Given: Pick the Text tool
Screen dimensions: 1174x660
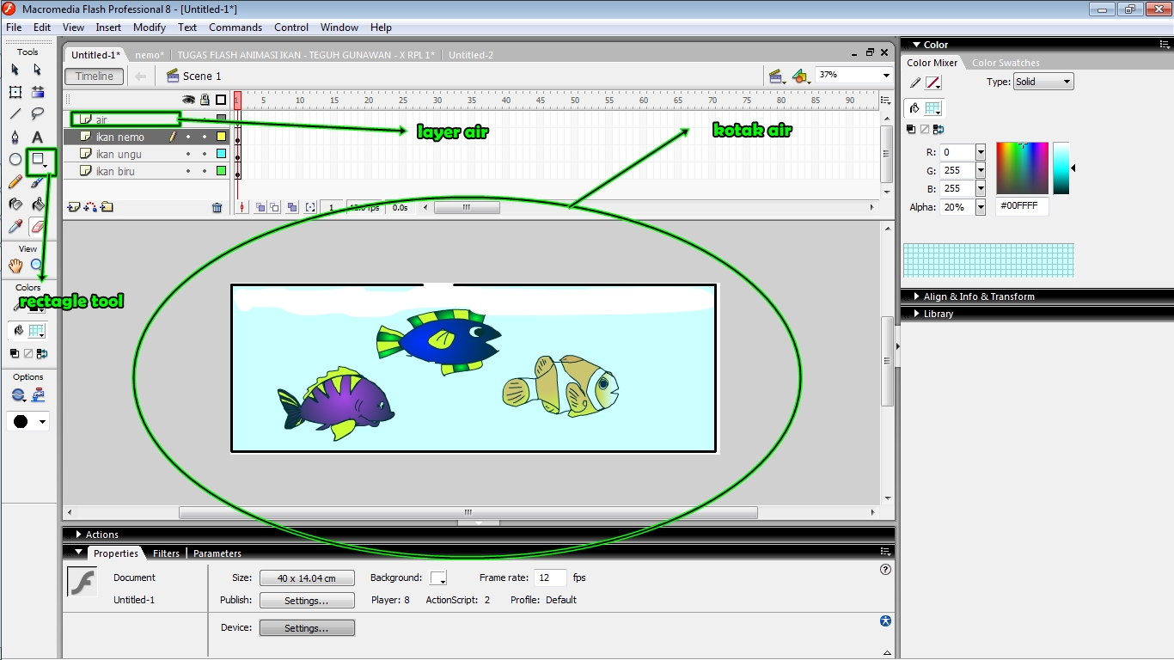Looking at the screenshot, I should [38, 137].
